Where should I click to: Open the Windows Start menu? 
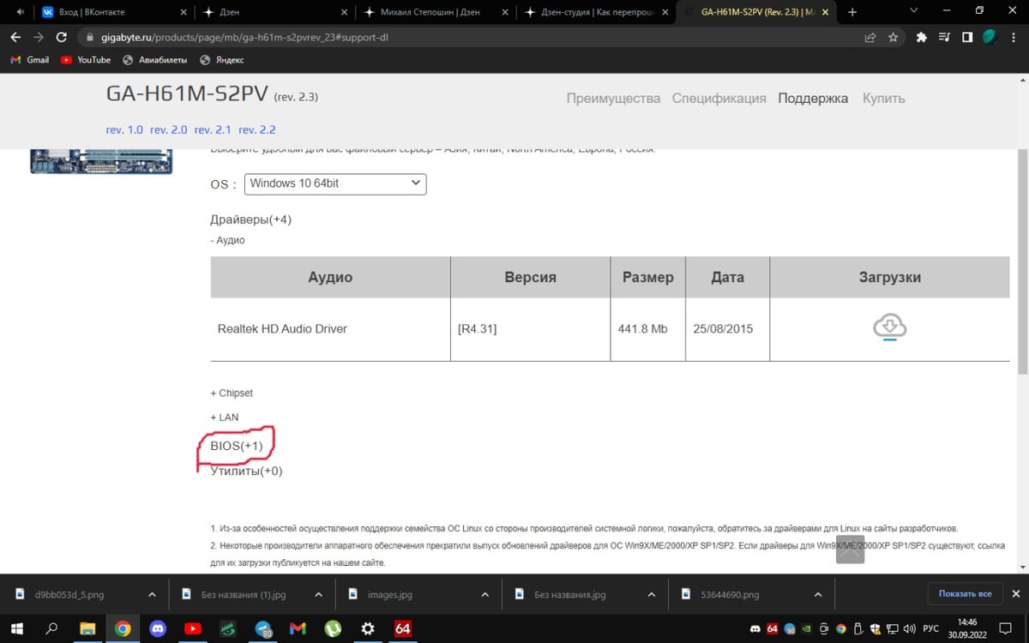[16, 628]
